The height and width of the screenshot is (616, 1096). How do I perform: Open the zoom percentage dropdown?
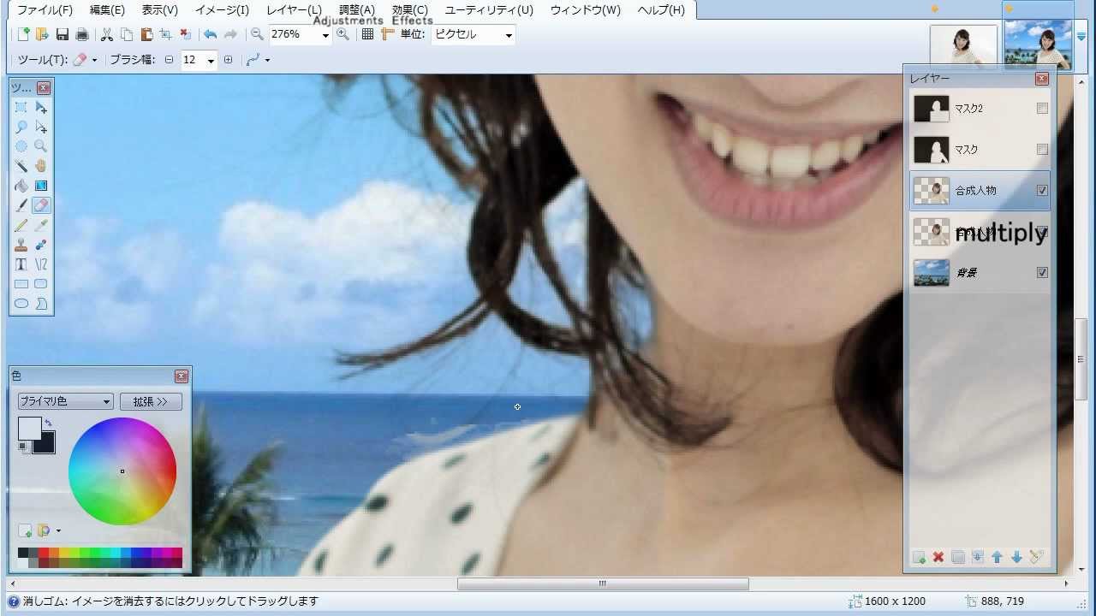[x=325, y=35]
